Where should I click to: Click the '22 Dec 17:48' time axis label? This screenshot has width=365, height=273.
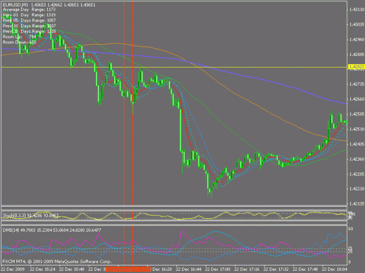coord(305,270)
